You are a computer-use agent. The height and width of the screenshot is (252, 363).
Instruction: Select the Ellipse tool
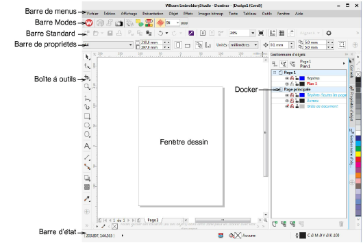tap(87, 125)
